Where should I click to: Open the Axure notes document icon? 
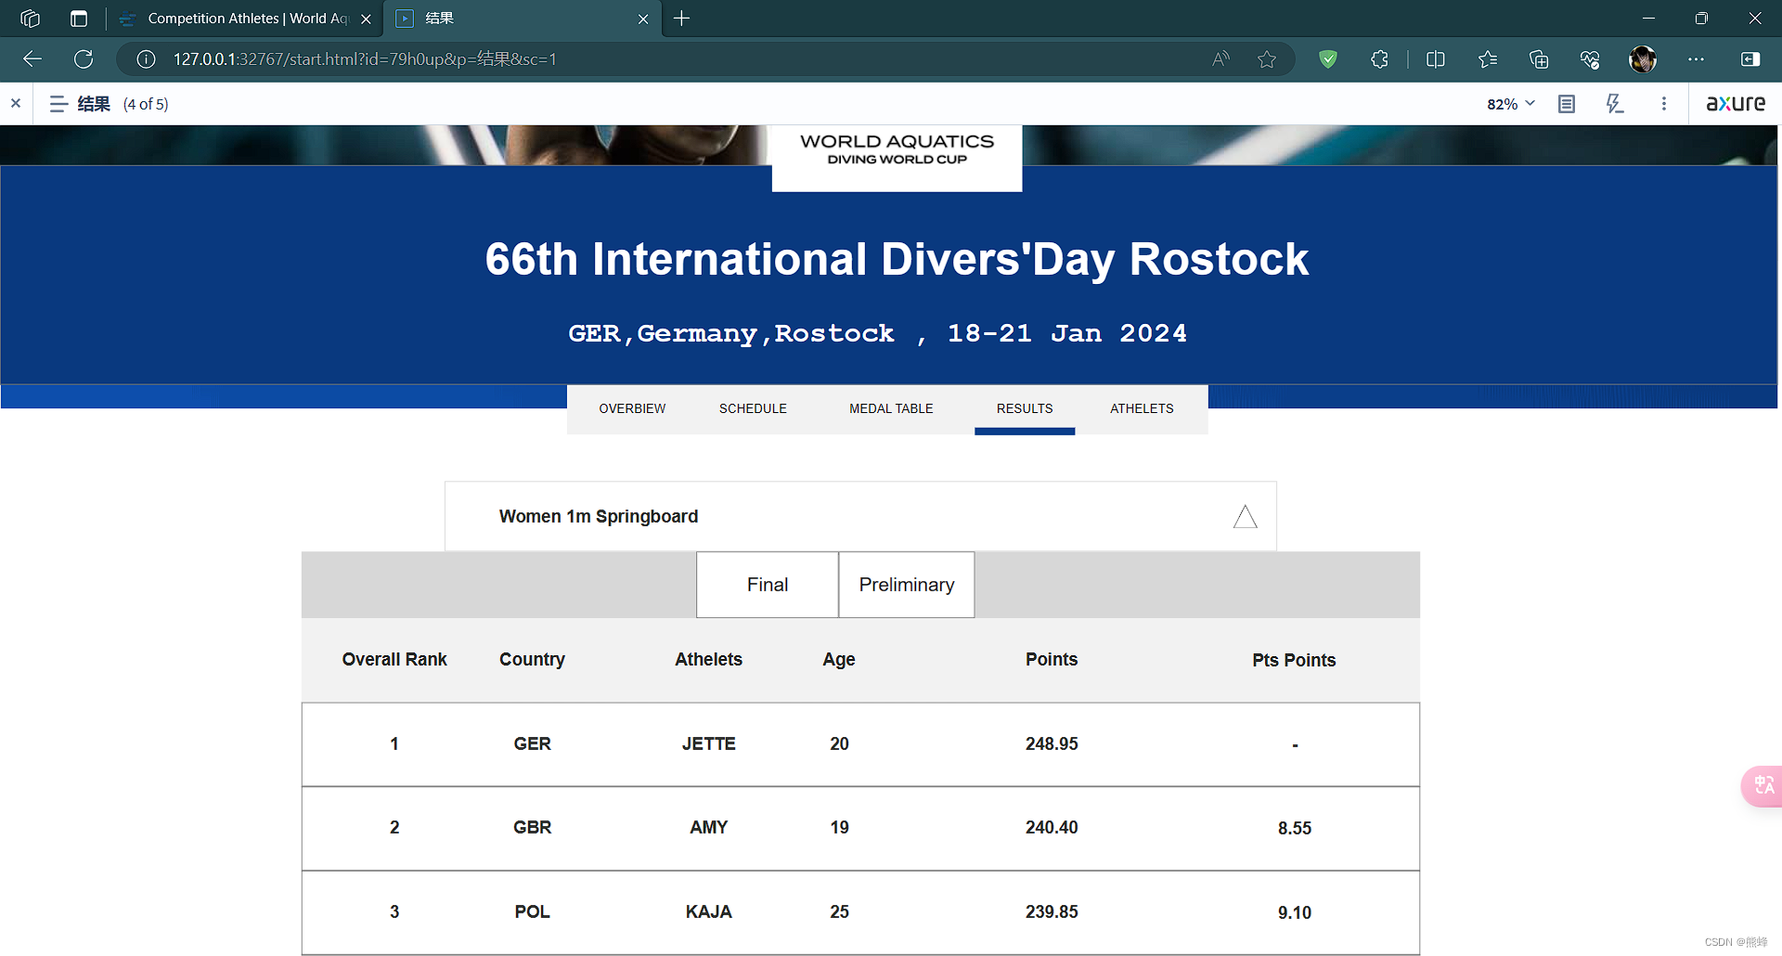pos(1567,104)
